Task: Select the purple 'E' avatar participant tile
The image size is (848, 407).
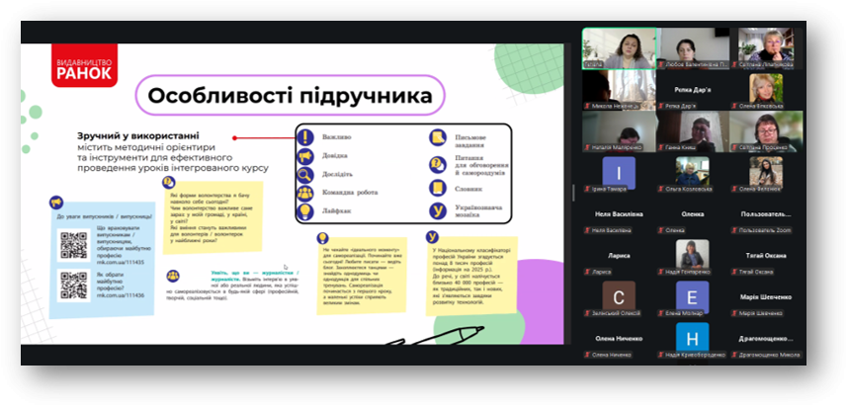Action: (693, 296)
